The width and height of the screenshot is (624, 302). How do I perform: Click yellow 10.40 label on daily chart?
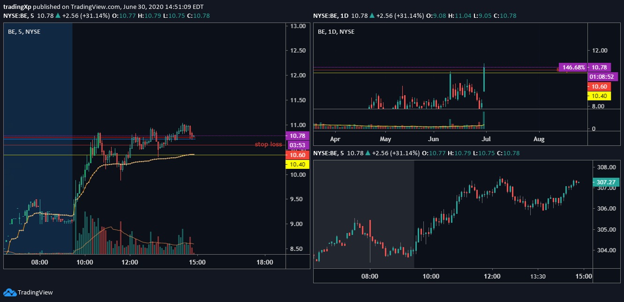[x=599, y=96]
